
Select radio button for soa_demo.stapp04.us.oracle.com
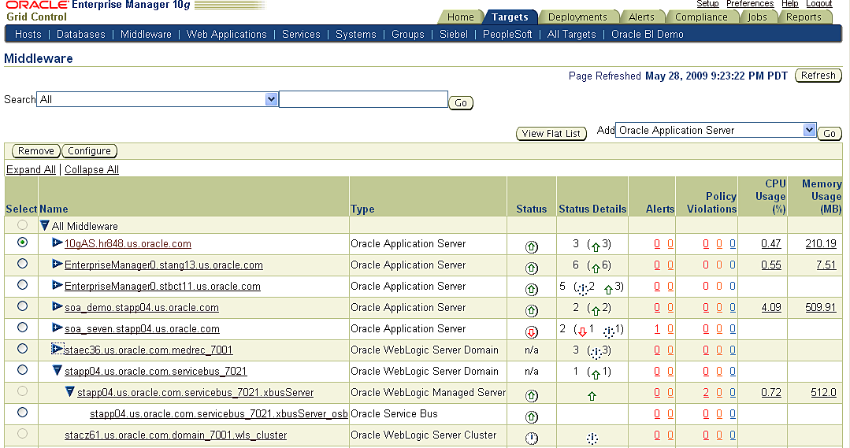22,305
